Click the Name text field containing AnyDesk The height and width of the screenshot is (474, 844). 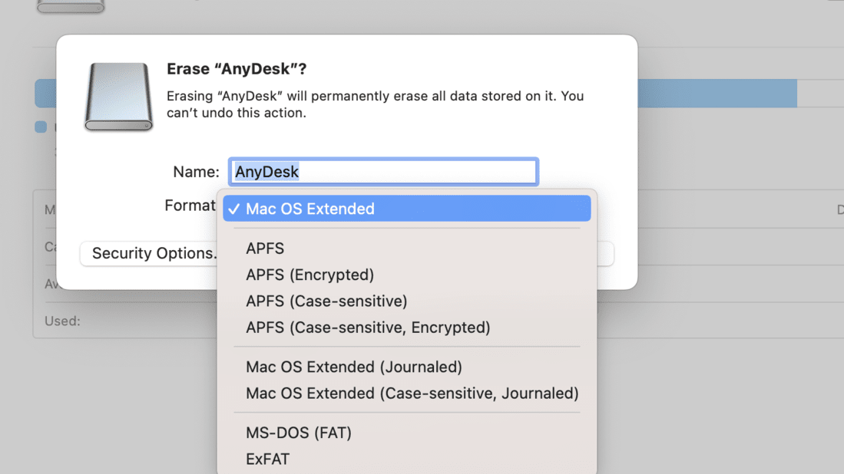click(383, 172)
